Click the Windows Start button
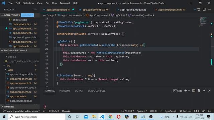 tap(4, 117)
